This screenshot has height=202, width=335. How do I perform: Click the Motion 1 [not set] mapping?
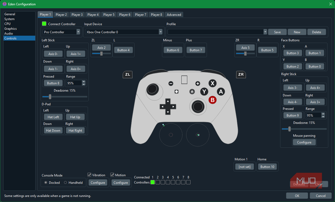(244, 167)
